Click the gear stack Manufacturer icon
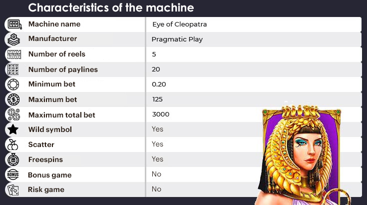This screenshot has height=205, width=367. coord(13,39)
